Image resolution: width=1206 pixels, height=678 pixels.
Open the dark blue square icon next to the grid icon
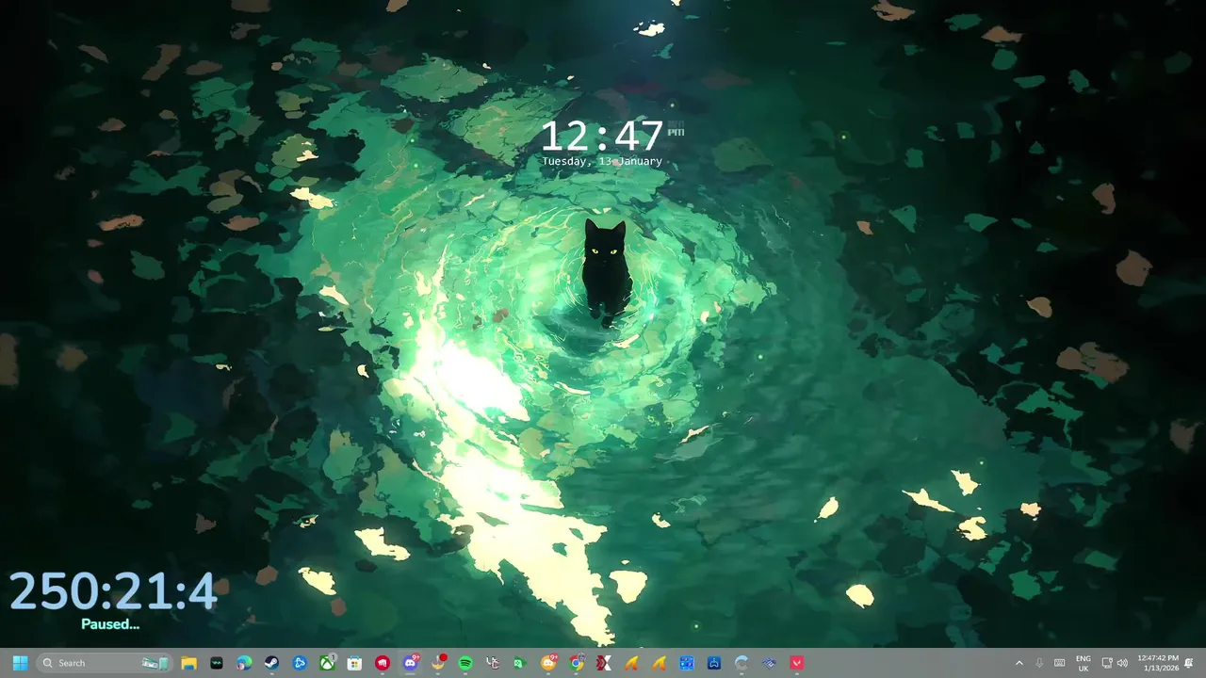pyautogui.click(x=714, y=663)
